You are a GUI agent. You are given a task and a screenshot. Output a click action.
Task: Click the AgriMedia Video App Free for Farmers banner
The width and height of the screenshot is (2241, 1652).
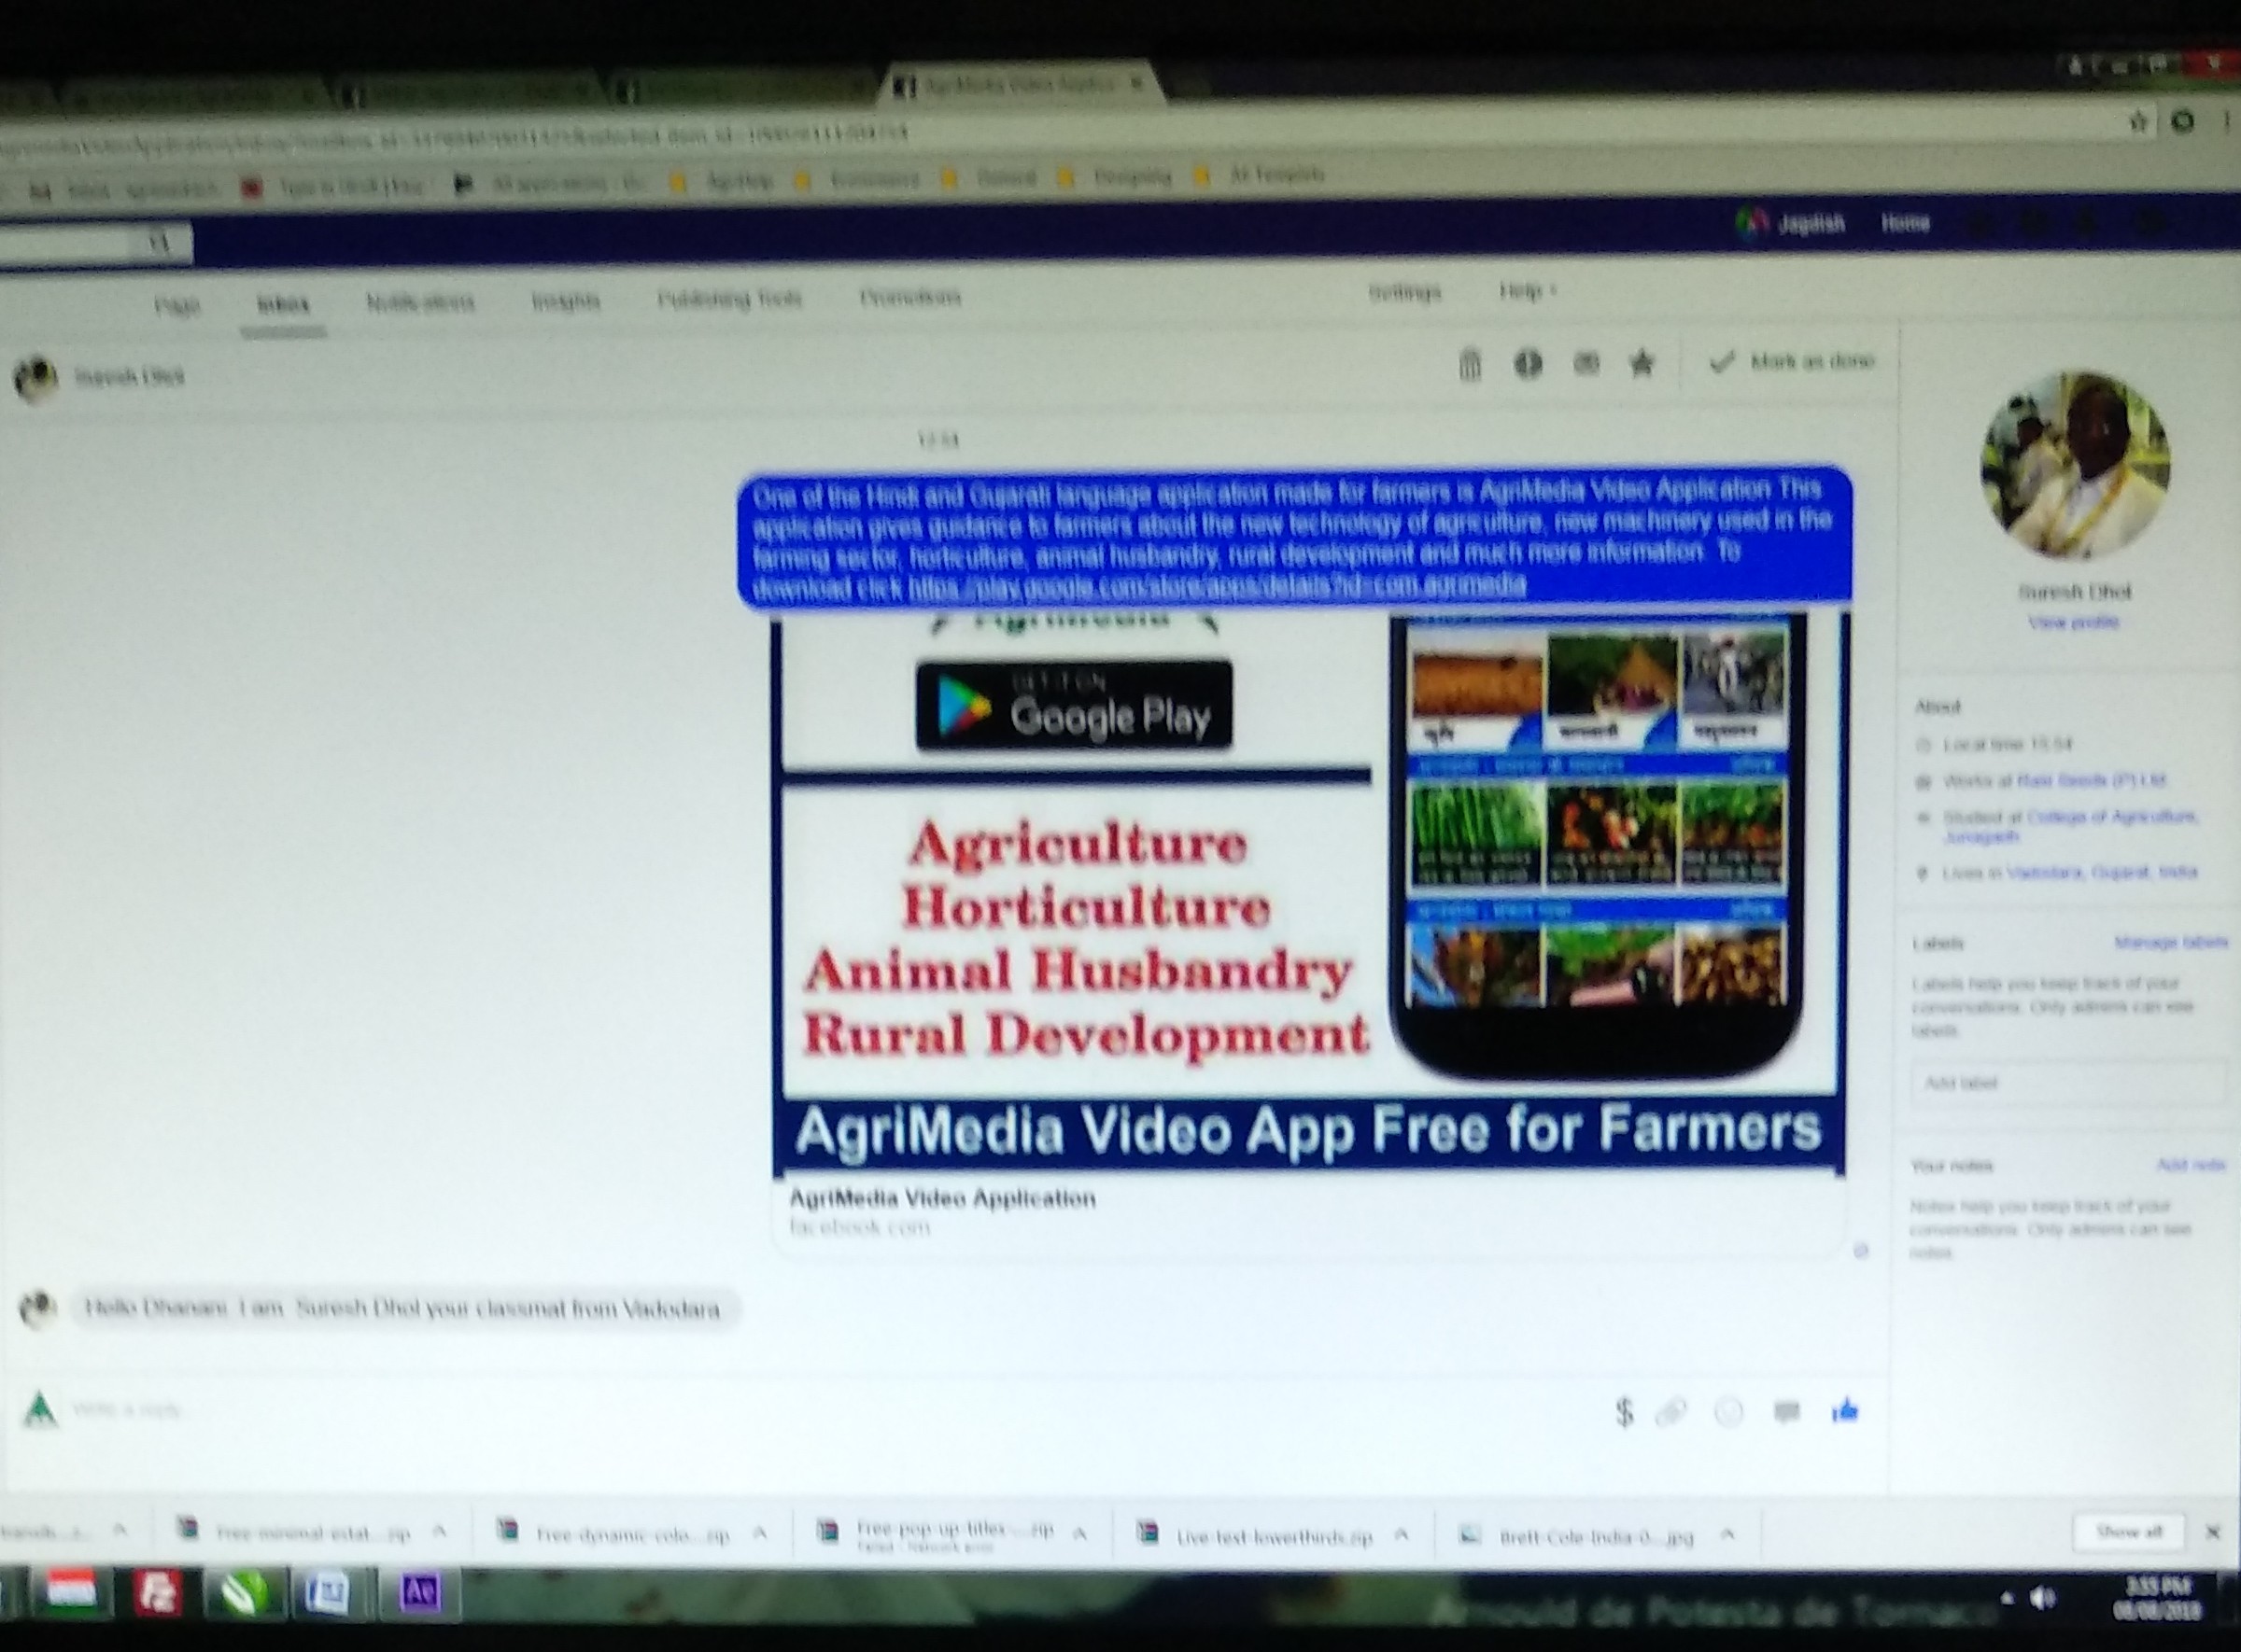(1308, 1130)
